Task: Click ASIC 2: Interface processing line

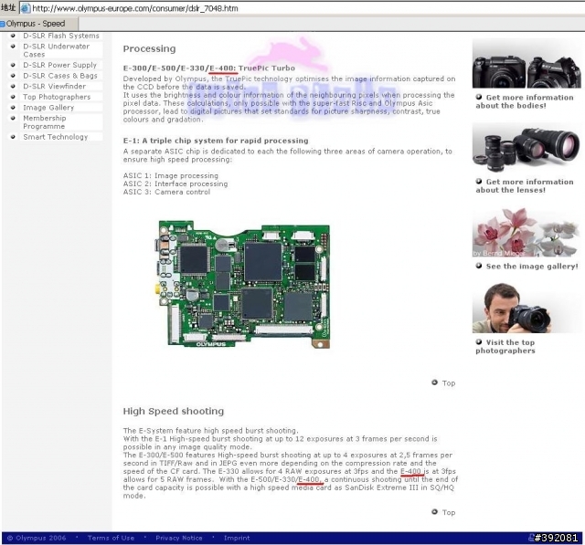Action: pos(175,183)
